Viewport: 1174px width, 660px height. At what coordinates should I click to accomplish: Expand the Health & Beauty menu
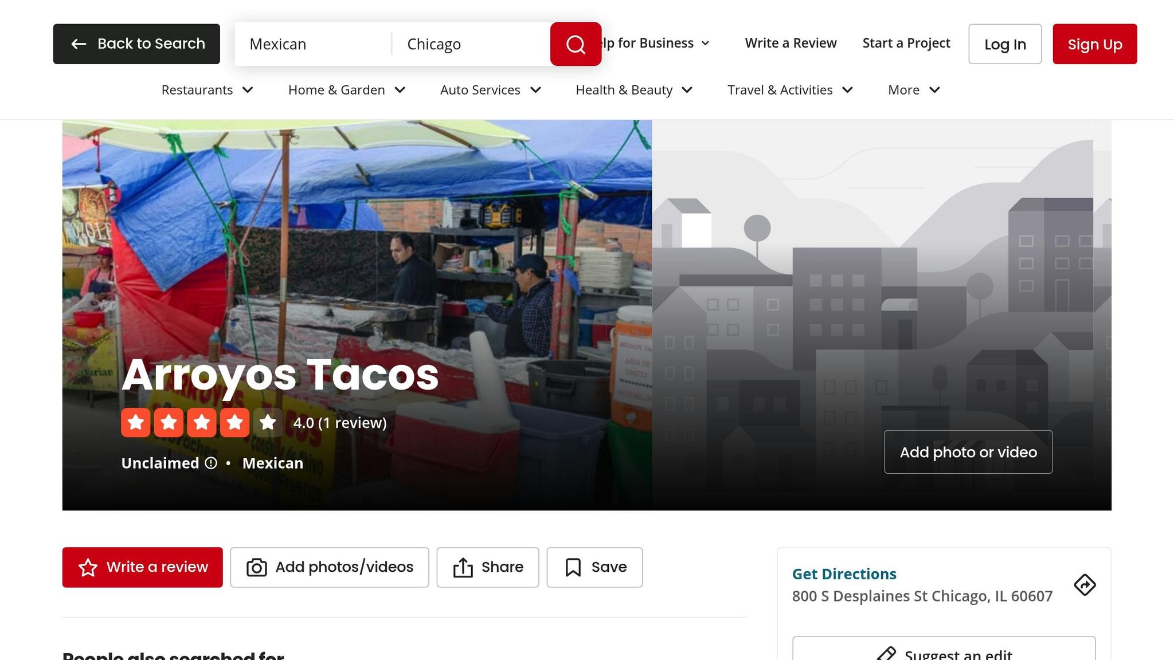click(x=635, y=90)
